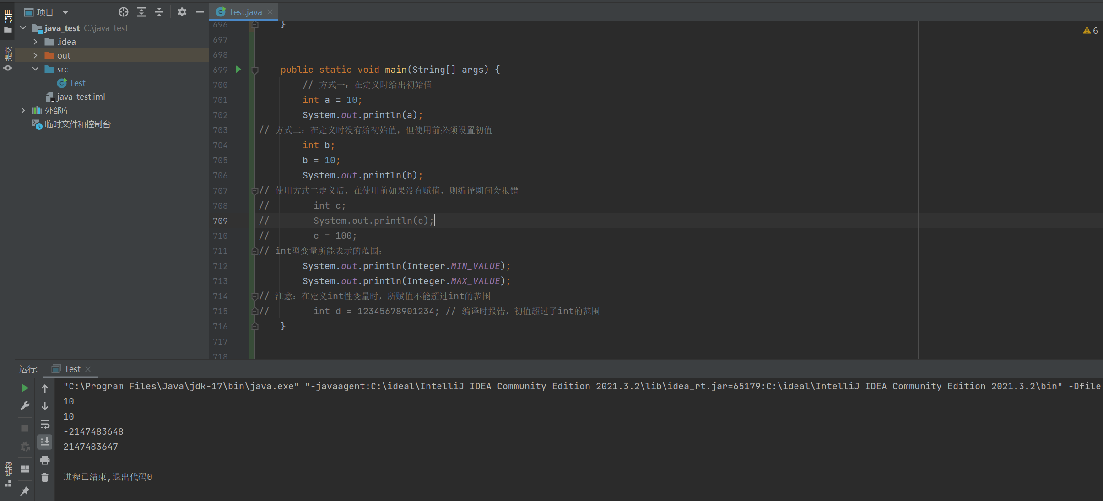
Task: Expand all in project tree
Action: 141,12
